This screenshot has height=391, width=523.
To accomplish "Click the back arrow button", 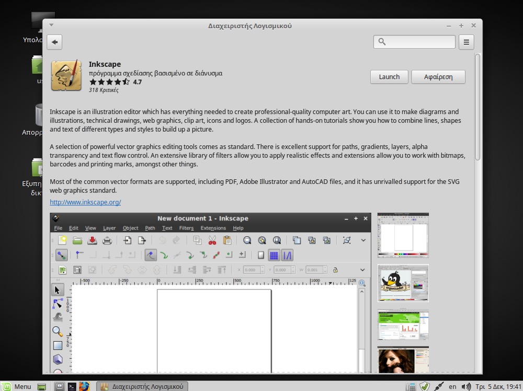I will 54,42.
